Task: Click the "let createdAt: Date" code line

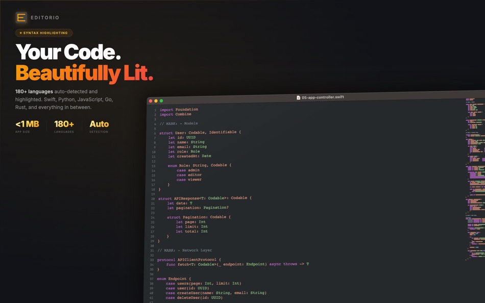Action: (189, 156)
